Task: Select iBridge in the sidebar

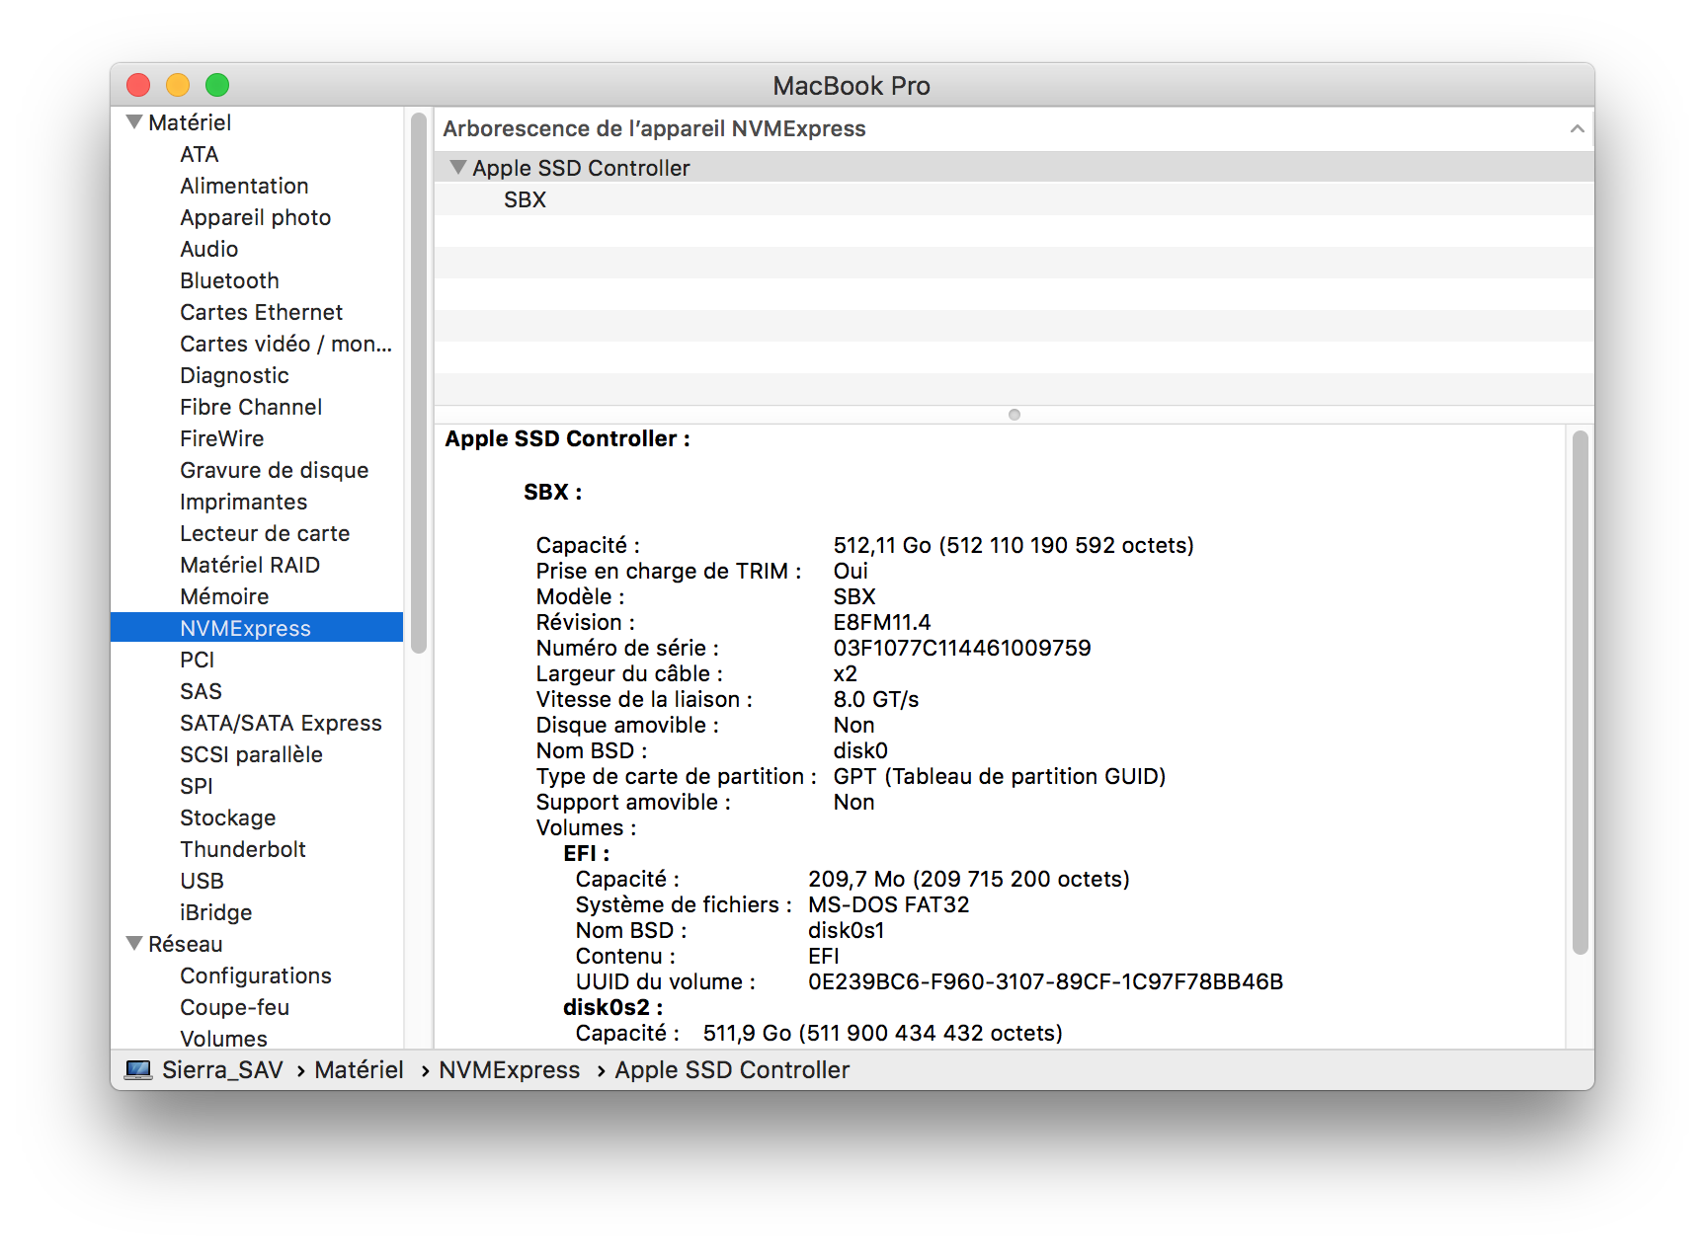Action: tap(215, 912)
